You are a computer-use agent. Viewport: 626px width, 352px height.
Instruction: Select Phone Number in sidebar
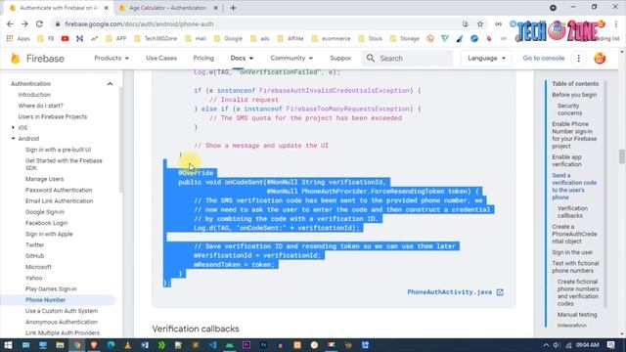tap(46, 300)
